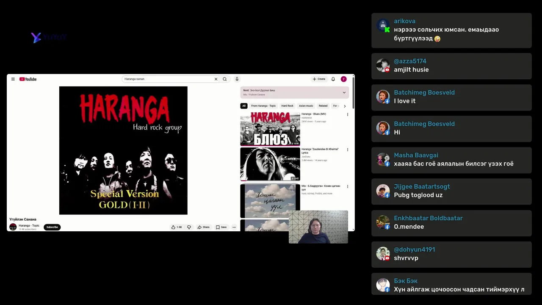The height and width of the screenshot is (305, 542).
Task: Open options for Haranga - Blues (MV)
Action: tap(348, 114)
